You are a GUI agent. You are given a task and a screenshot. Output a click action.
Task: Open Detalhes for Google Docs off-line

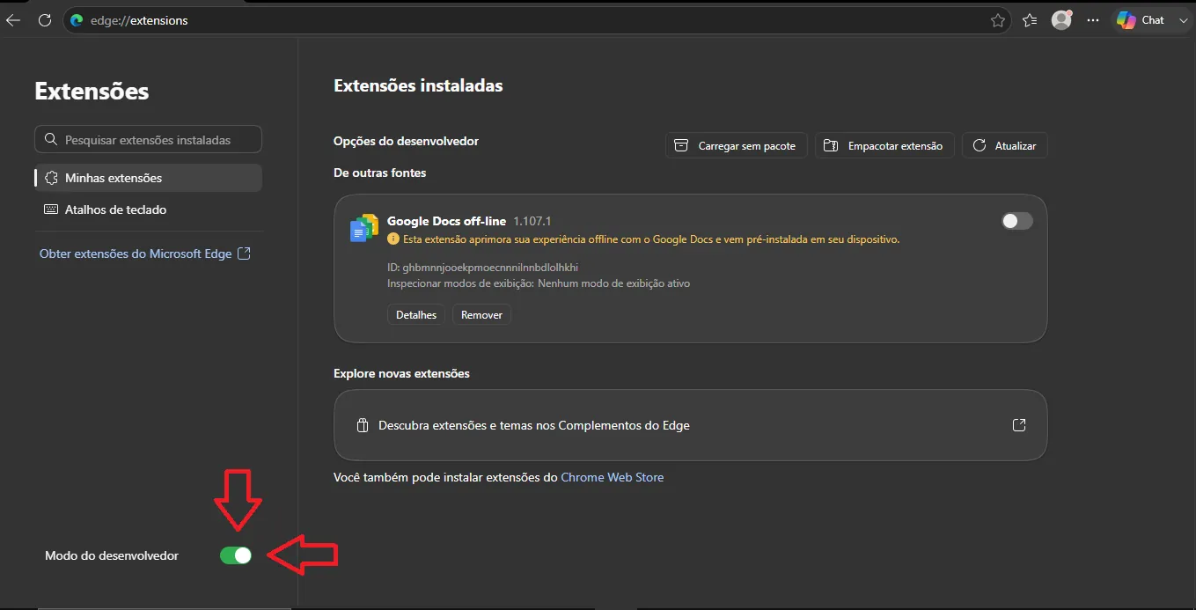(416, 314)
